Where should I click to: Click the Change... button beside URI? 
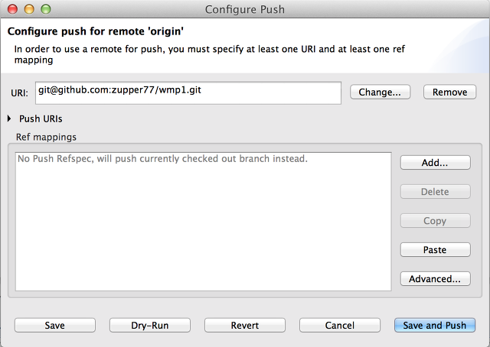coord(380,92)
